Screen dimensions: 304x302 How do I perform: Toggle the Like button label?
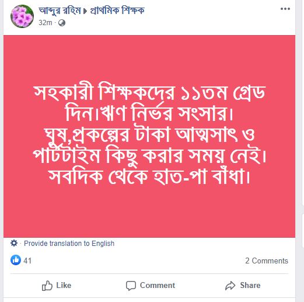64,286
